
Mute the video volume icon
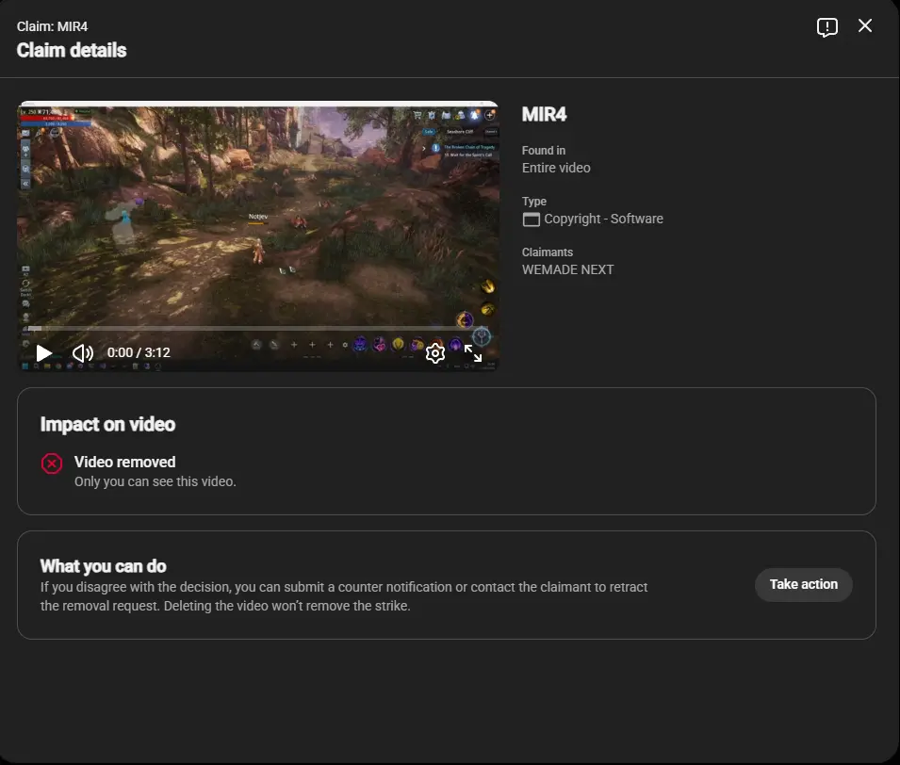pyautogui.click(x=83, y=353)
